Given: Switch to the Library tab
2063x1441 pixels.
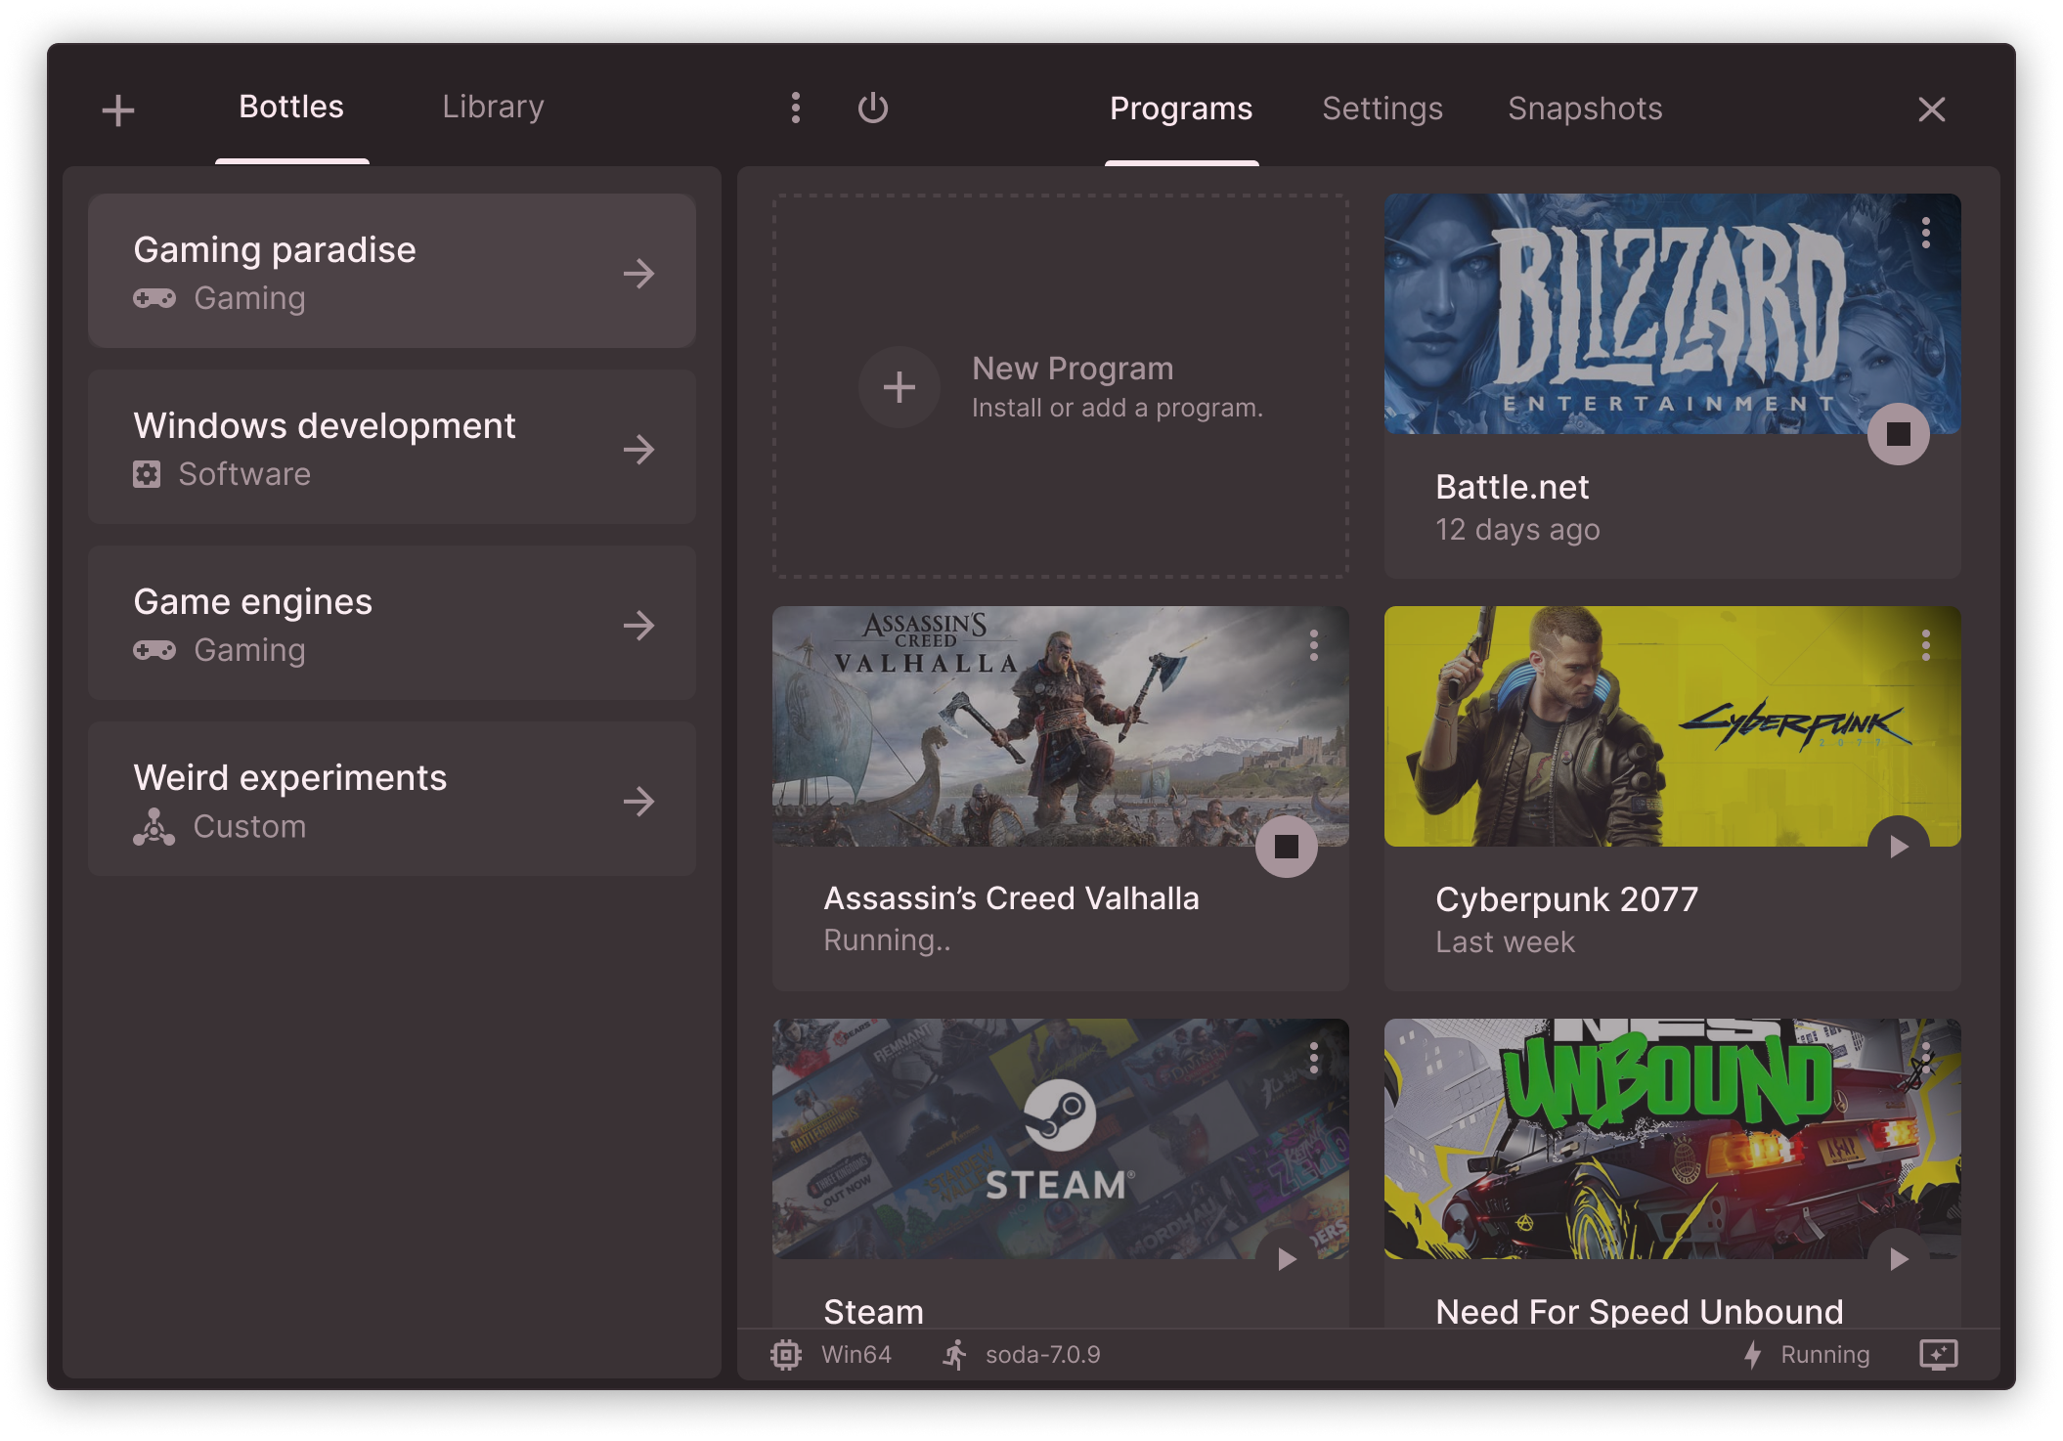Looking at the screenshot, I should 493,107.
